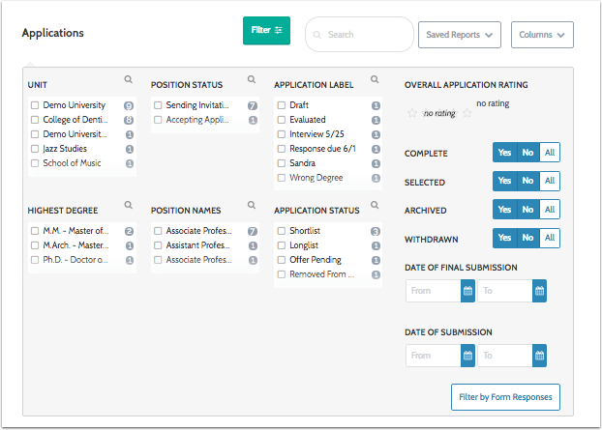The image size is (602, 430).
Task: Check the Assistant Profes... position checkbox
Action: pos(158,245)
